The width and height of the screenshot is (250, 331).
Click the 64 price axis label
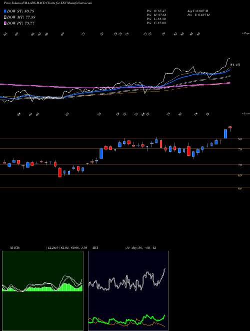[240, 189]
